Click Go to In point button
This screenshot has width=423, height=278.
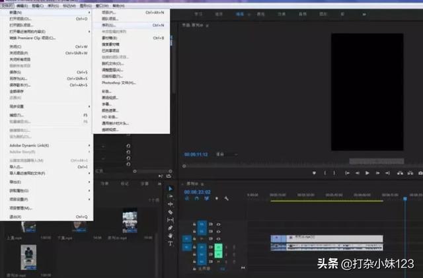(348, 173)
